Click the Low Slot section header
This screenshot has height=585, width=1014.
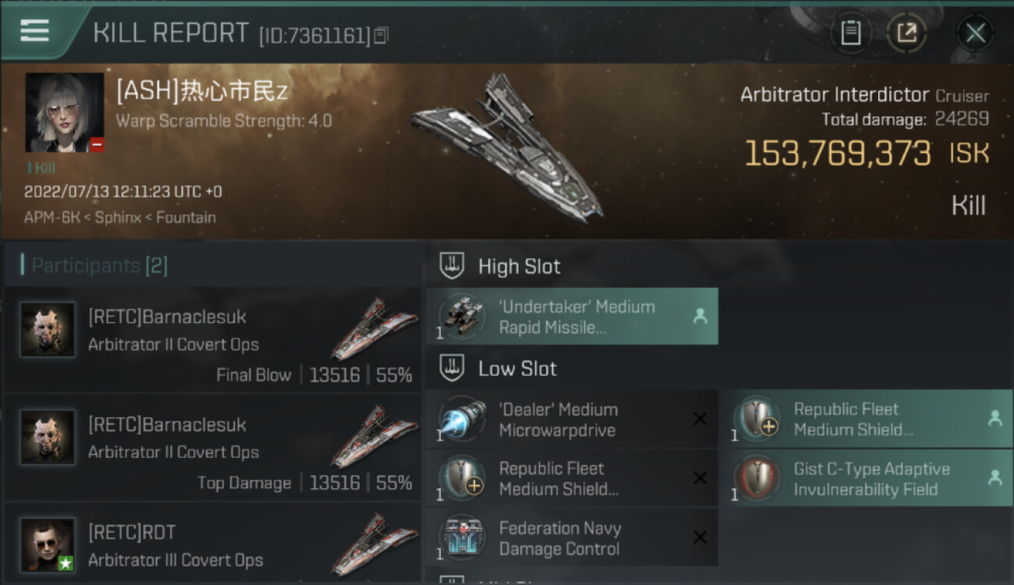(x=517, y=369)
